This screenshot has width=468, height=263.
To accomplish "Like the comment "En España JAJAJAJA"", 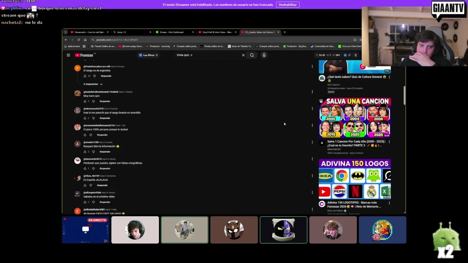I will 85,185.
